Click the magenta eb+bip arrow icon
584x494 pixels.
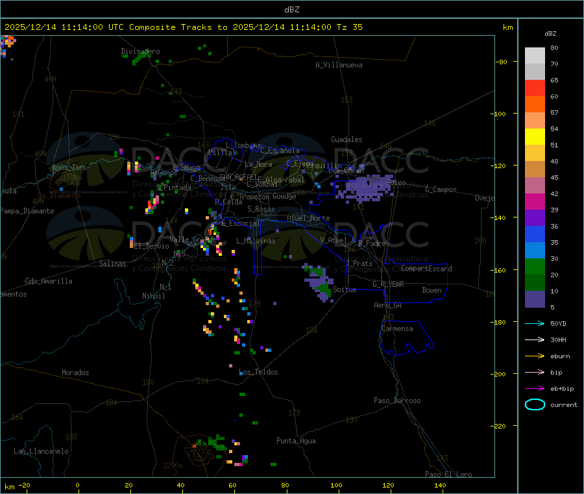pos(535,388)
